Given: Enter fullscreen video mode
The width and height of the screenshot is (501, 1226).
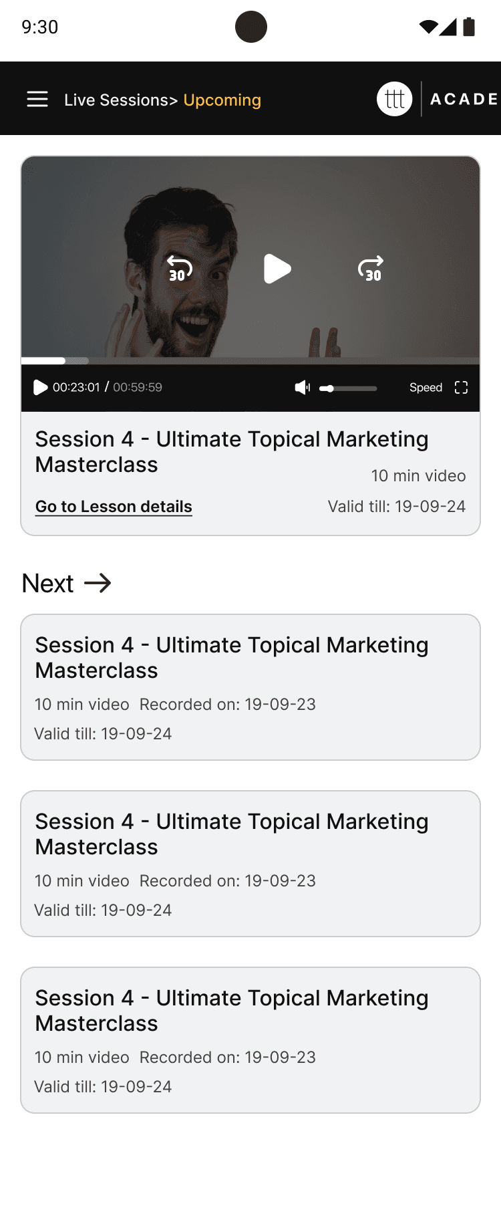Looking at the screenshot, I should coord(461,388).
